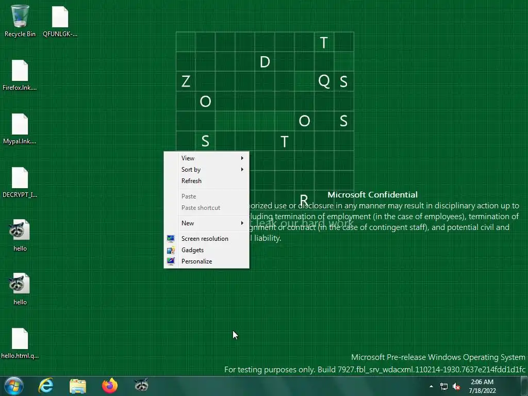
Task: Choose Refresh in context menu
Action: (x=206, y=181)
